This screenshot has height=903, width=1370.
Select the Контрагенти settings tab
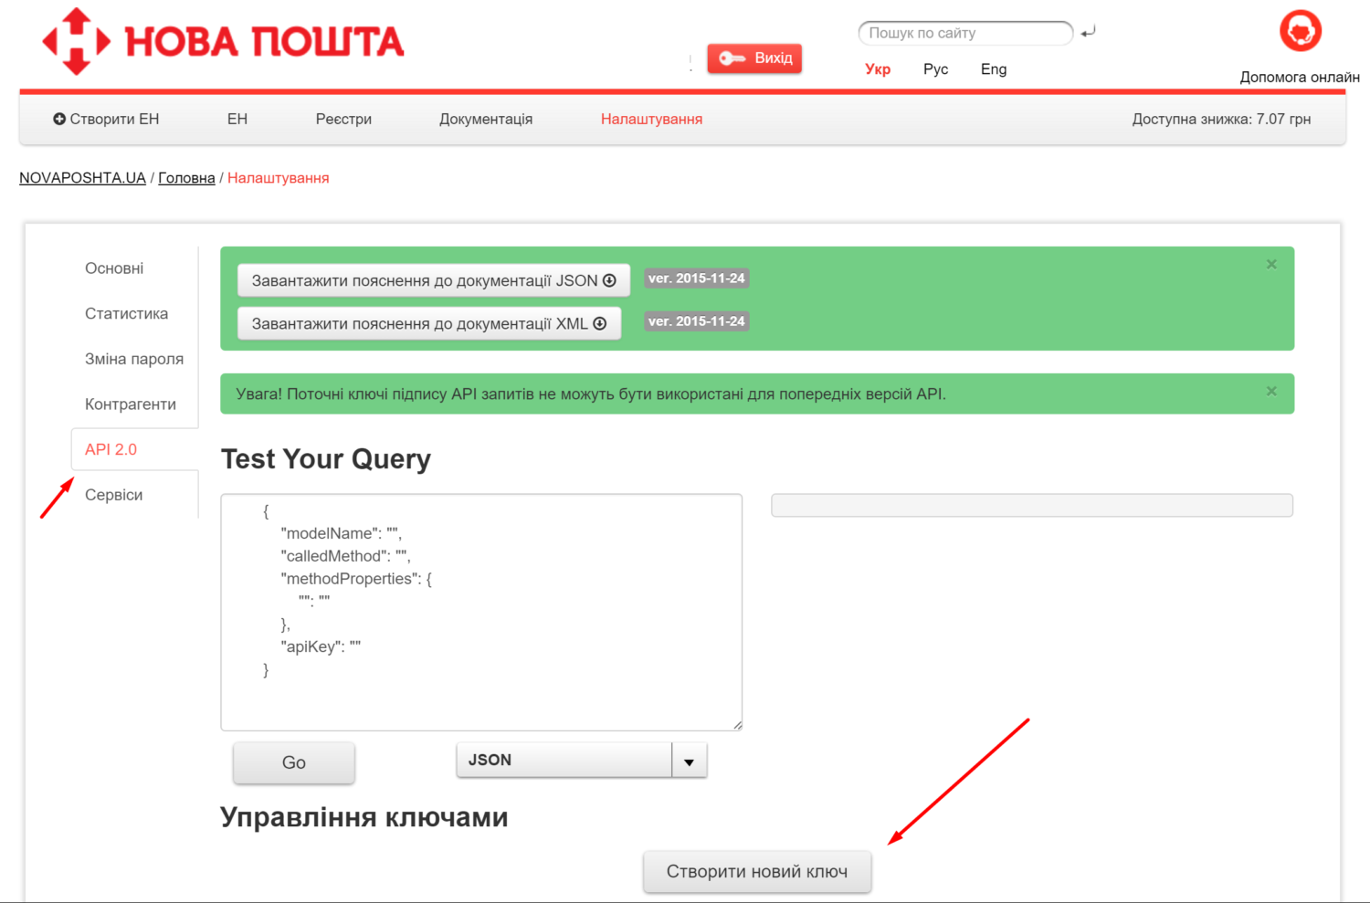(131, 404)
